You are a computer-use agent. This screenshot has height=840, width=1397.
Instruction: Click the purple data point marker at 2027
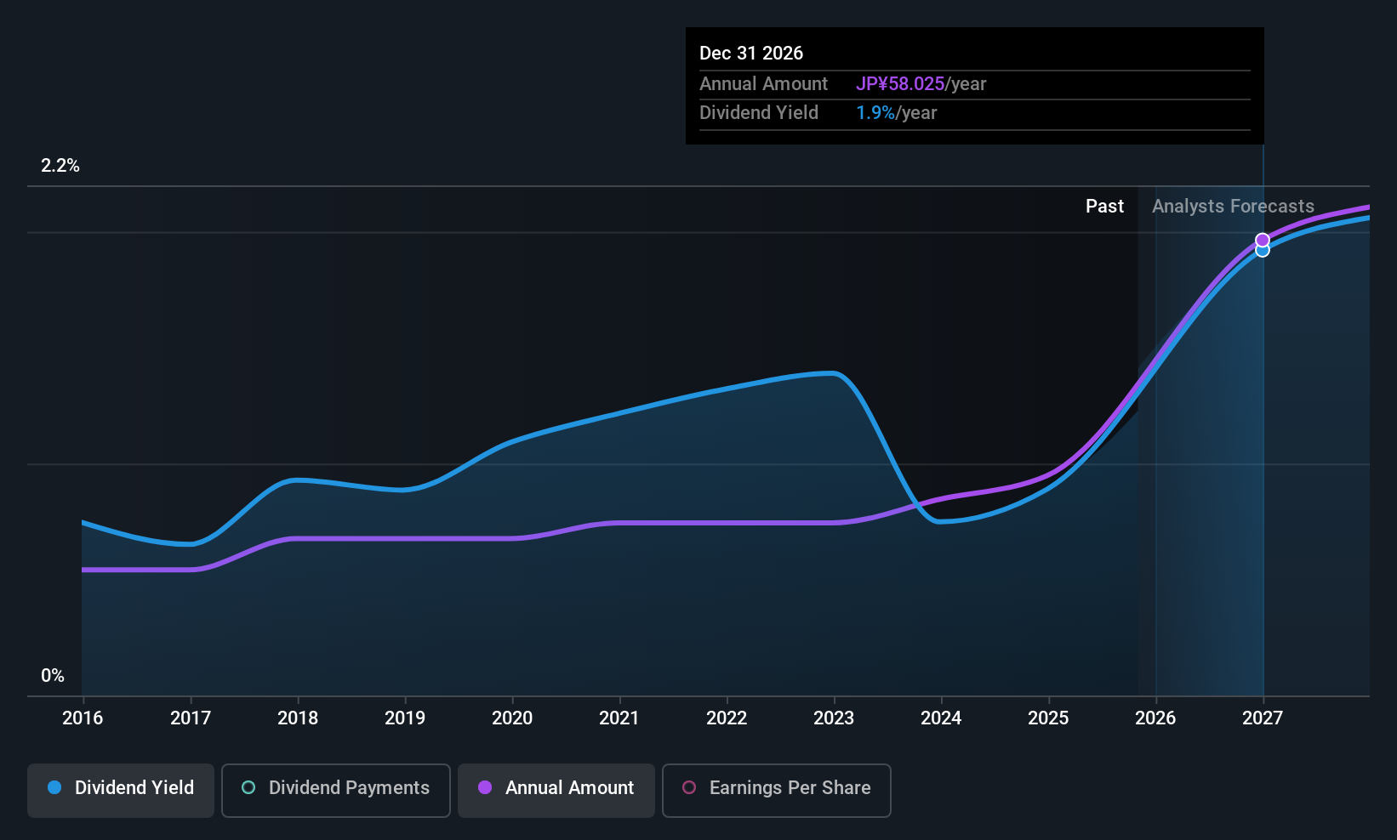1263,240
